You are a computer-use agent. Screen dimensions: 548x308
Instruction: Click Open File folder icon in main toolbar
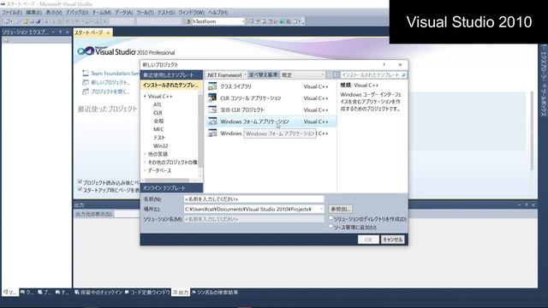click(x=26, y=21)
